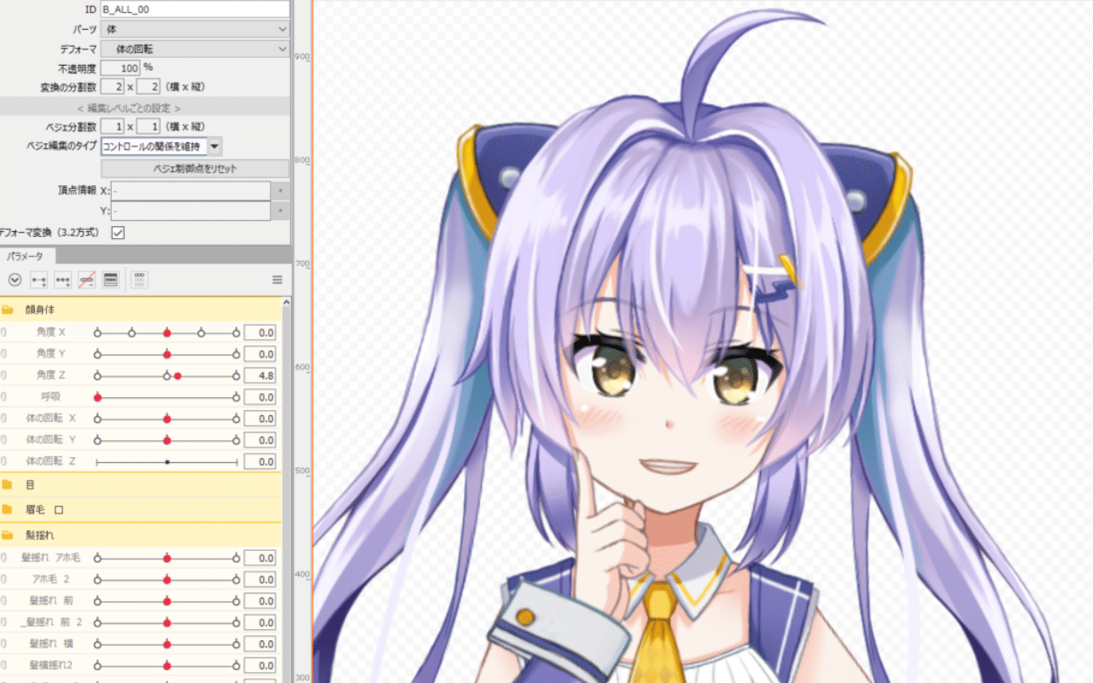Click the 体の回転 X slider handle

pos(167,419)
